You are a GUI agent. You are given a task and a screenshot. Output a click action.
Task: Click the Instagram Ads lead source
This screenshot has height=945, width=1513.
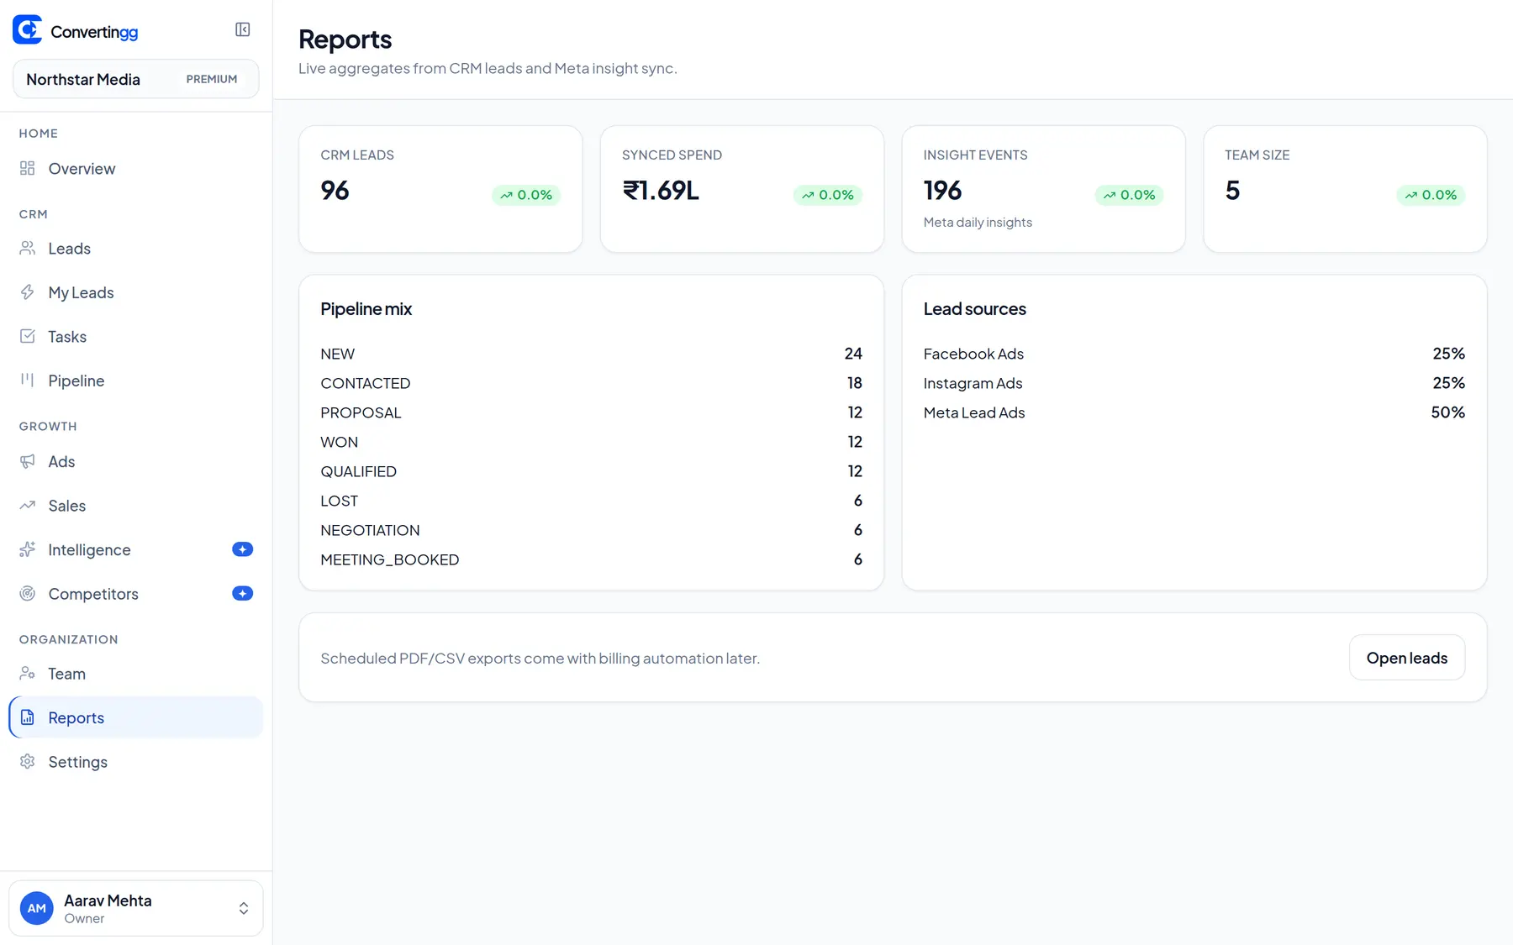(x=1194, y=383)
